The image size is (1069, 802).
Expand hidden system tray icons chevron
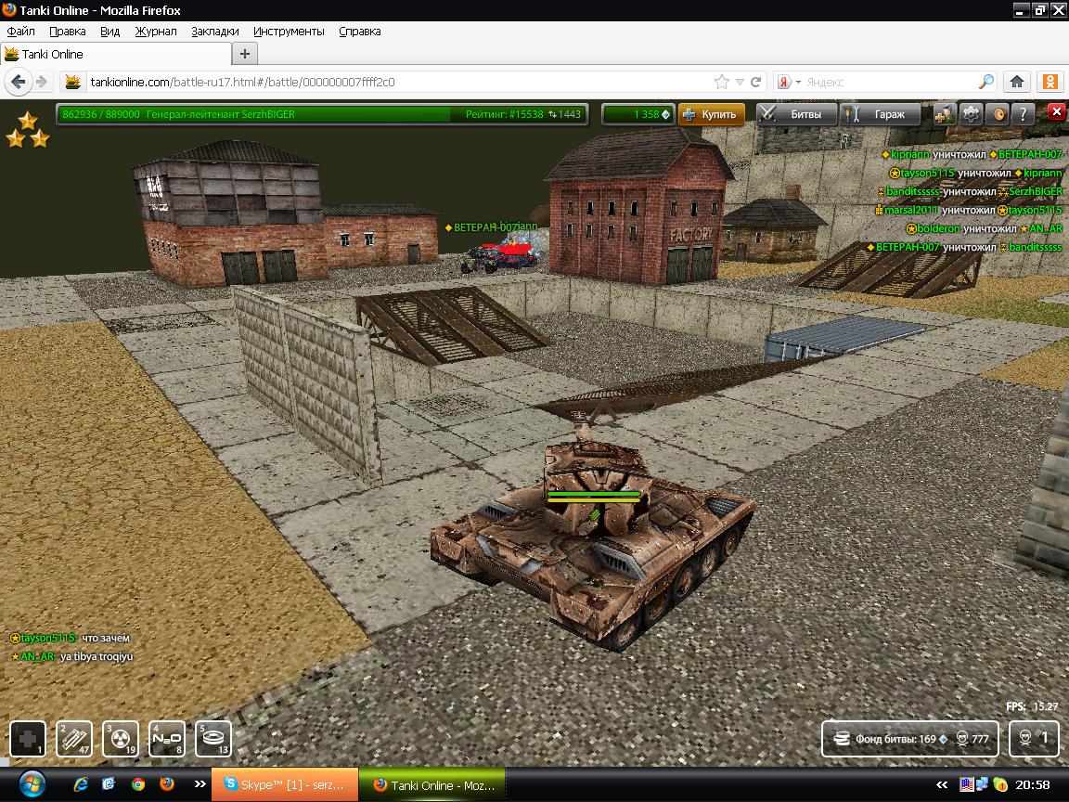point(942,785)
